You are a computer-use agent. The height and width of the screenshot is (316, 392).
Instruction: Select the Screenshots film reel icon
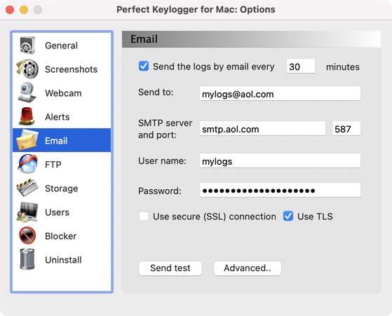pyautogui.click(x=27, y=69)
